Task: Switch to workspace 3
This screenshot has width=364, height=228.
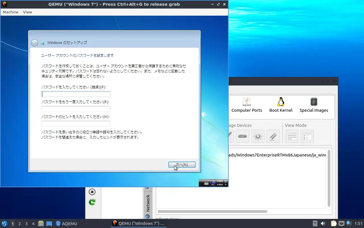Action: [26, 224]
